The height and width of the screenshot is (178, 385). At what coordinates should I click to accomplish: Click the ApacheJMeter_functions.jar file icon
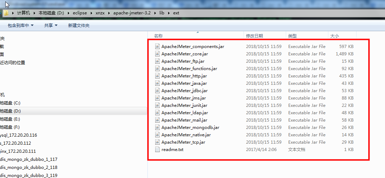pyautogui.click(x=157, y=68)
